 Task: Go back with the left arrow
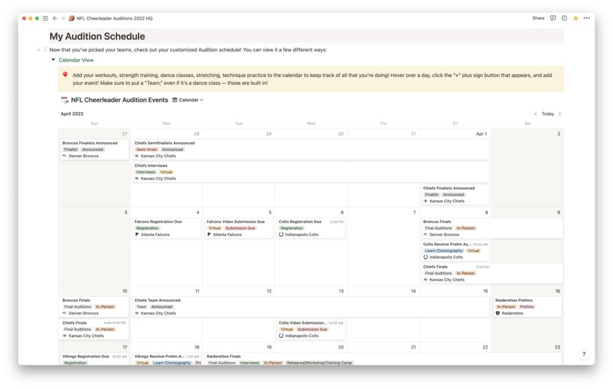click(x=55, y=18)
